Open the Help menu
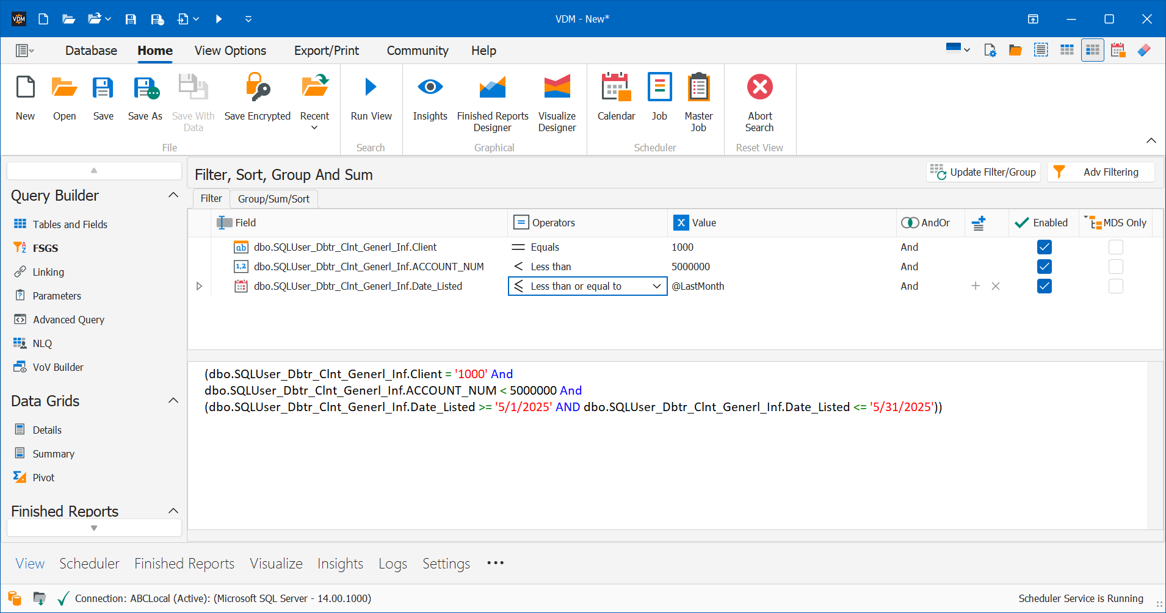The image size is (1166, 613). pyautogui.click(x=483, y=51)
